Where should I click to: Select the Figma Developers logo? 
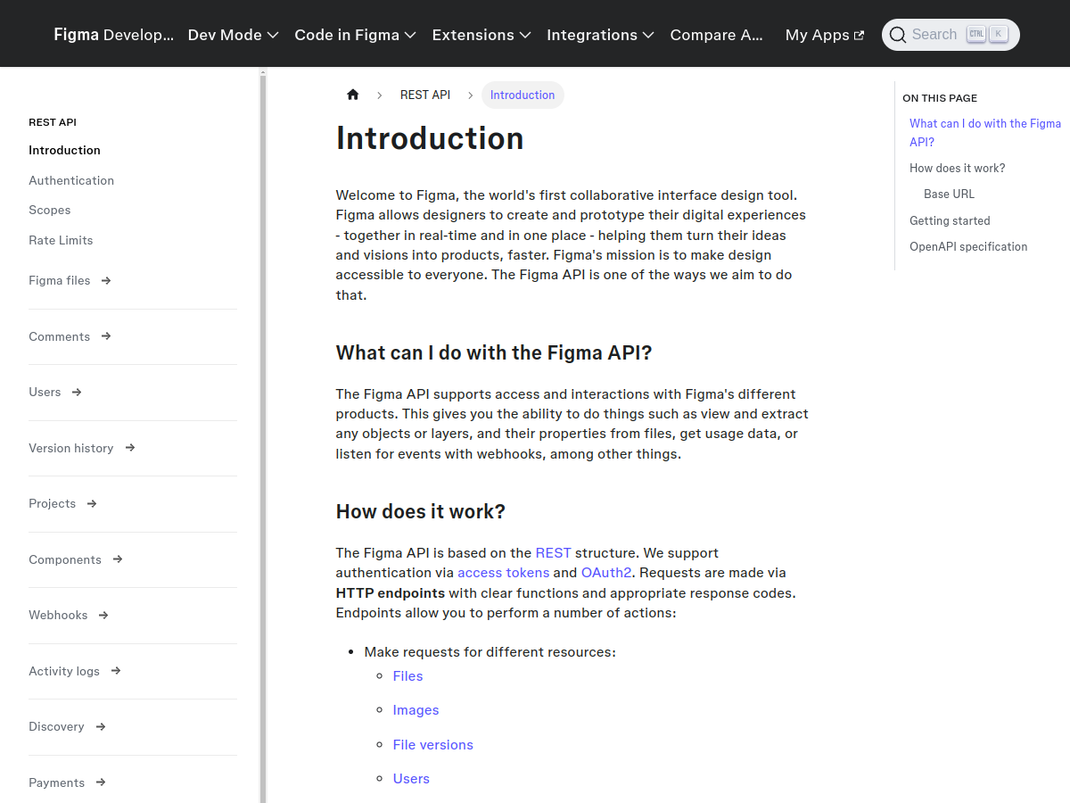point(113,34)
